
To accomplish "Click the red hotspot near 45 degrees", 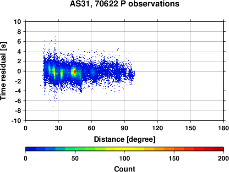I will [x=75, y=72].
